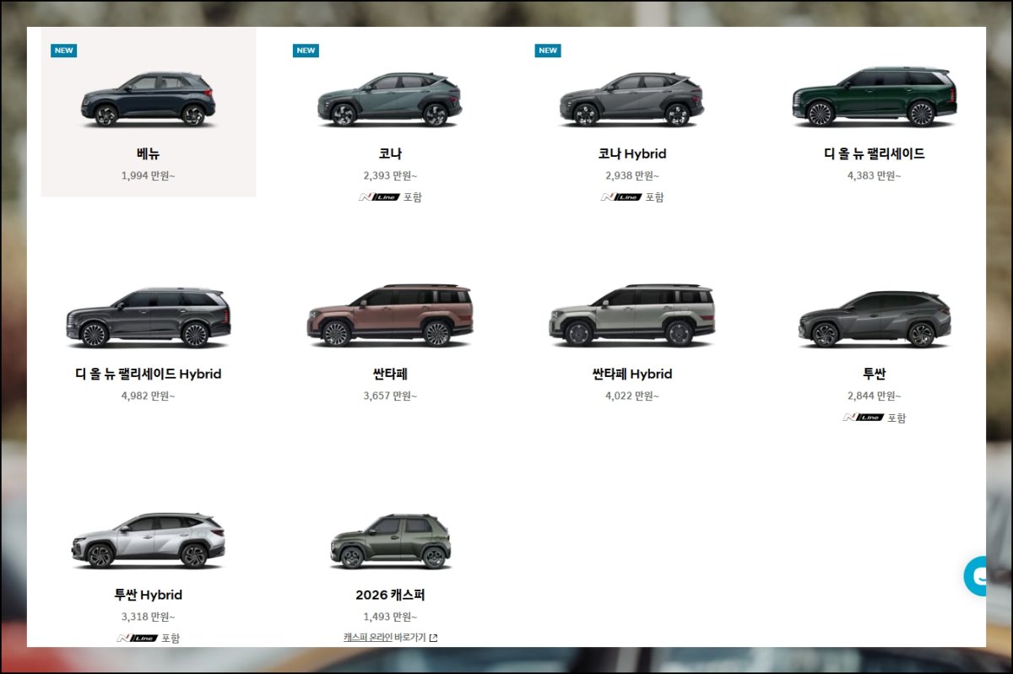The height and width of the screenshot is (674, 1013).
Task: Click the 4,383 만원~ price text
Action: point(875,176)
